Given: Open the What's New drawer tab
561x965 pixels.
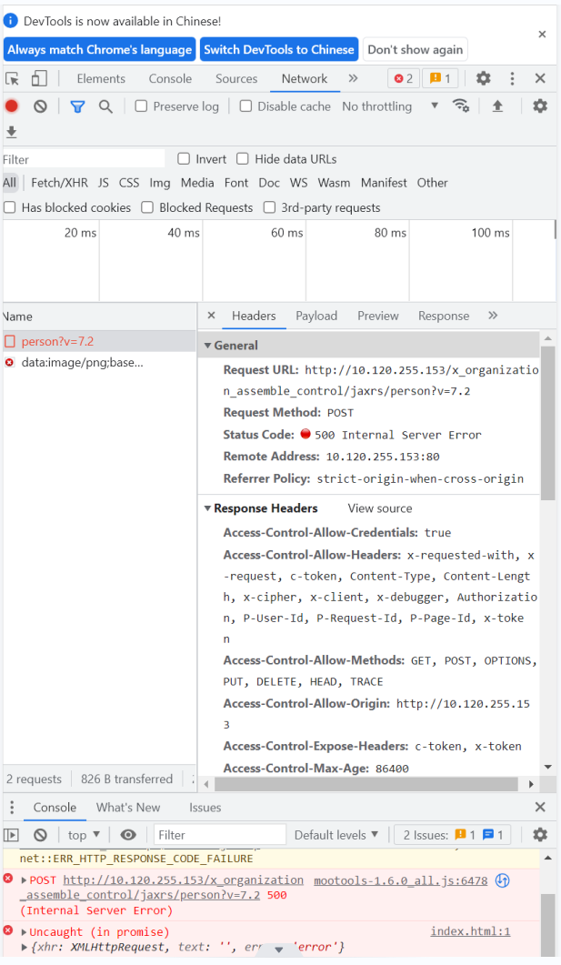Looking at the screenshot, I should (128, 807).
